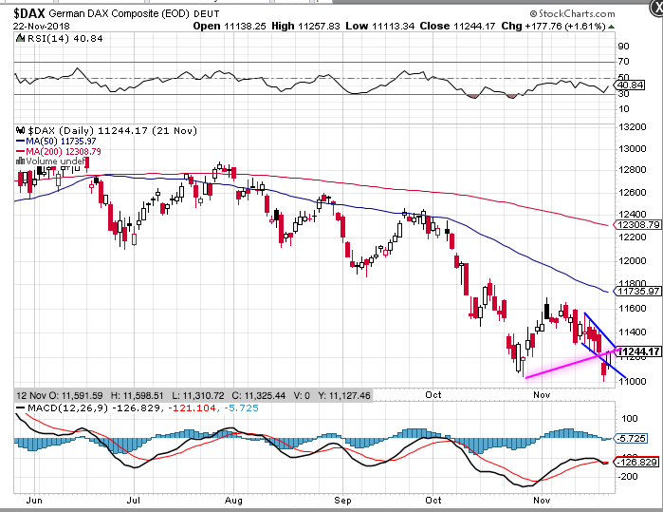
Task: Click the red MA(200) legend line marker
Action: (x=19, y=150)
